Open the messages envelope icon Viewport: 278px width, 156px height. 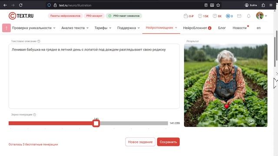point(239,16)
